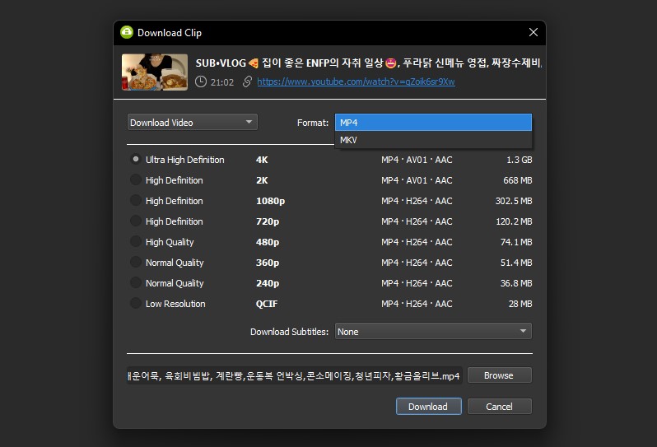Choose High Definition 1080p quality
The width and height of the screenshot is (657, 447).
(x=135, y=201)
